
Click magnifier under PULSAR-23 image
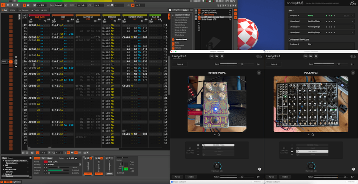click(313, 134)
